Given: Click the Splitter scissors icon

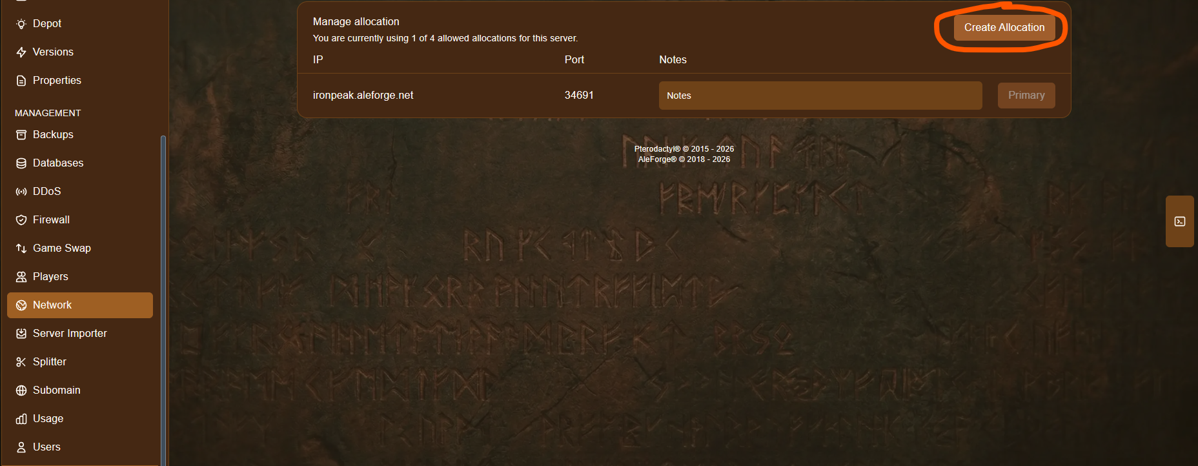Looking at the screenshot, I should point(21,362).
